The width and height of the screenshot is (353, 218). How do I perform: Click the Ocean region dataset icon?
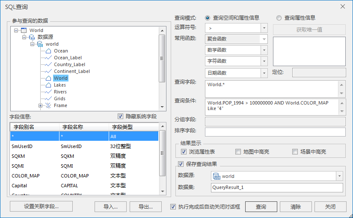(x=48, y=51)
